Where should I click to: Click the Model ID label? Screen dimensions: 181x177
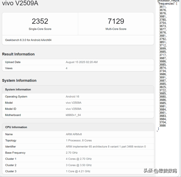[x=11, y=109]
